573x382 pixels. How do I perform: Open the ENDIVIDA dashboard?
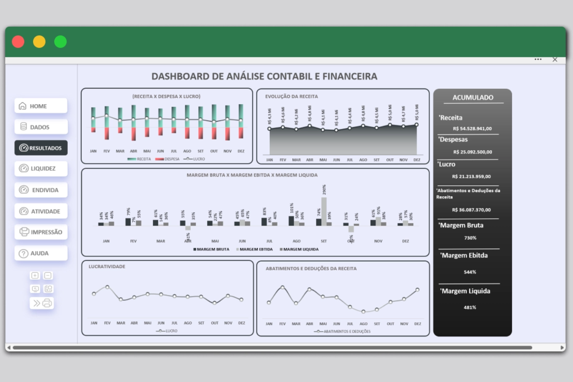click(41, 190)
